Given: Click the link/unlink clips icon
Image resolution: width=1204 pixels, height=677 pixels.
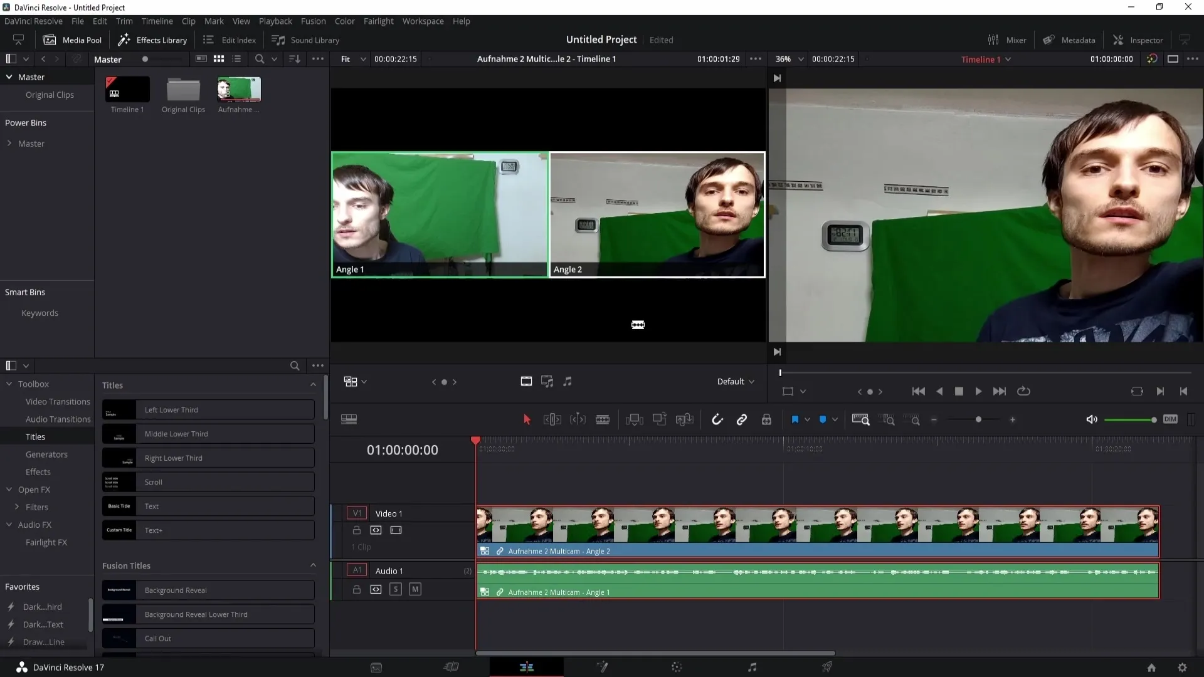Looking at the screenshot, I should point(742,420).
